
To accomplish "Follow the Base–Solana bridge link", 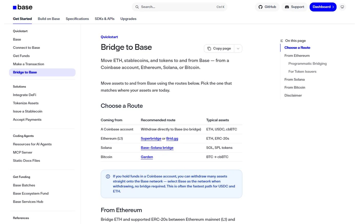I will (x=157, y=148).
